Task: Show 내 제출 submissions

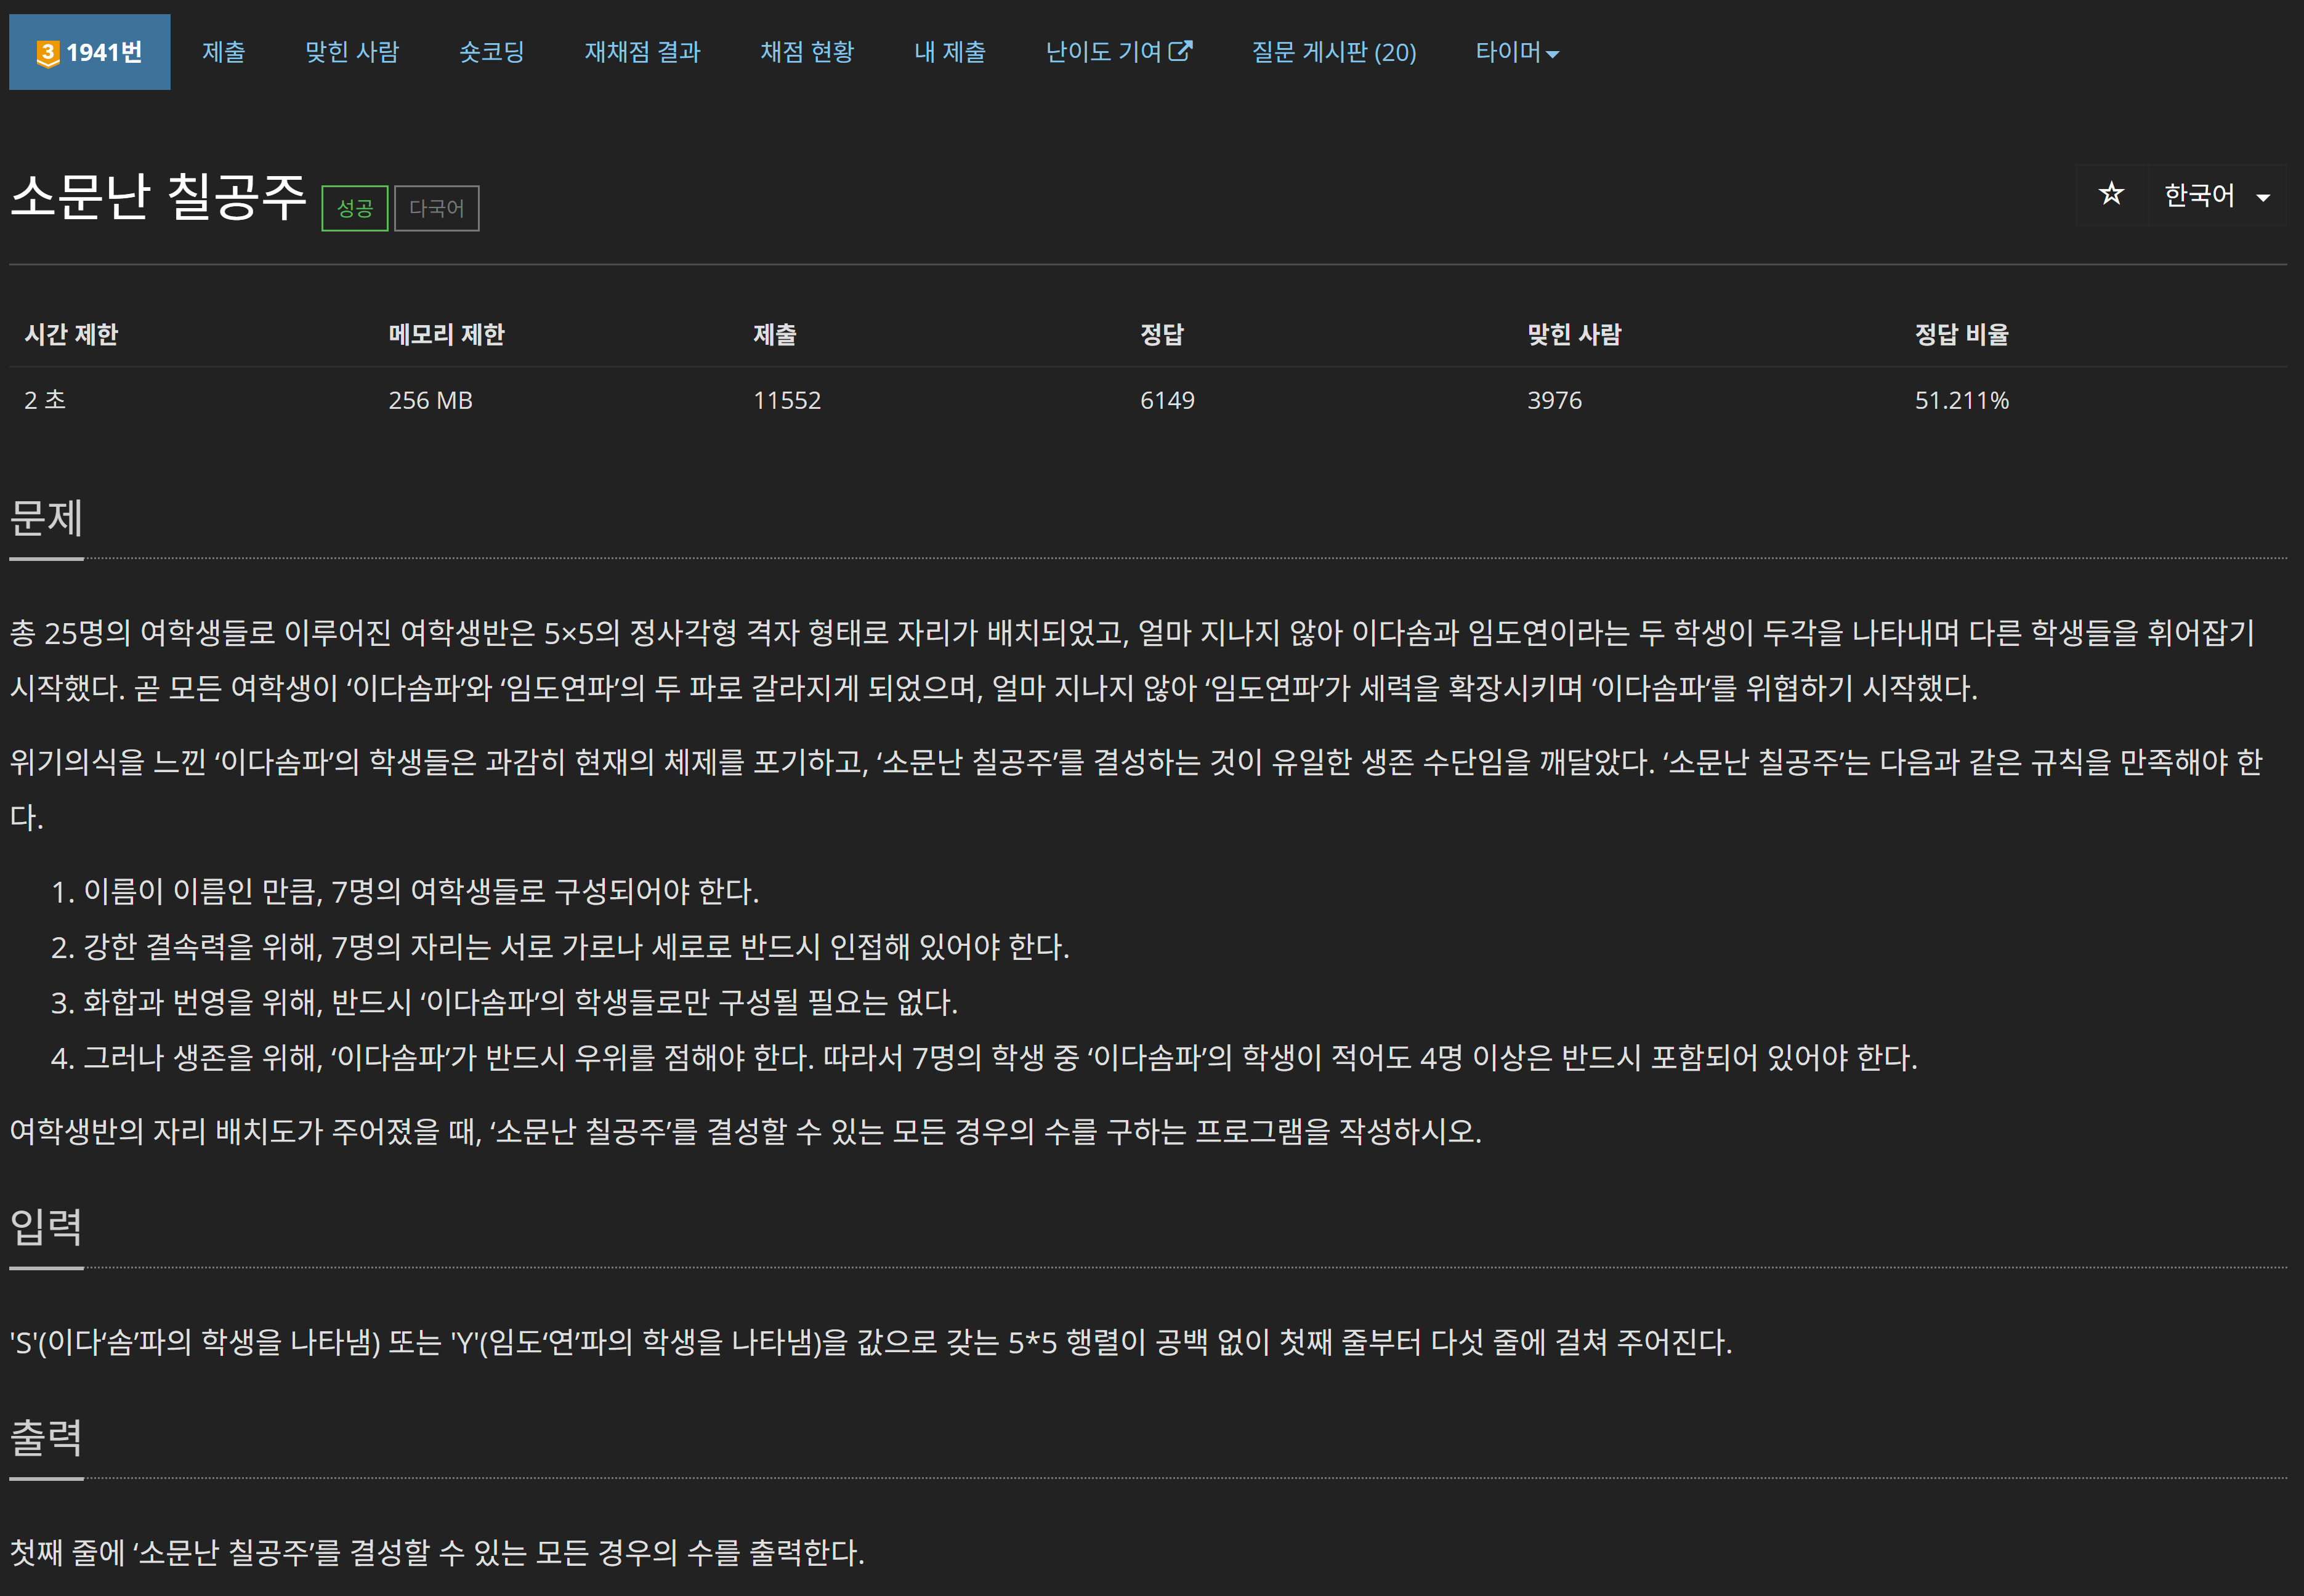Action: (949, 52)
